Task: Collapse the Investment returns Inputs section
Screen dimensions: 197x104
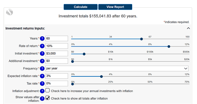Action: pos(188,28)
